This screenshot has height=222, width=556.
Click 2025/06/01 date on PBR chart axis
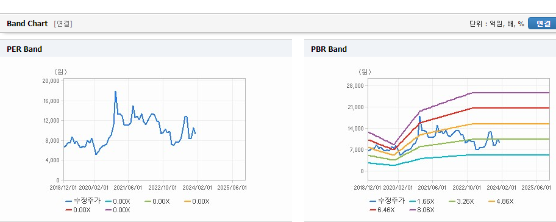[x=536, y=187]
